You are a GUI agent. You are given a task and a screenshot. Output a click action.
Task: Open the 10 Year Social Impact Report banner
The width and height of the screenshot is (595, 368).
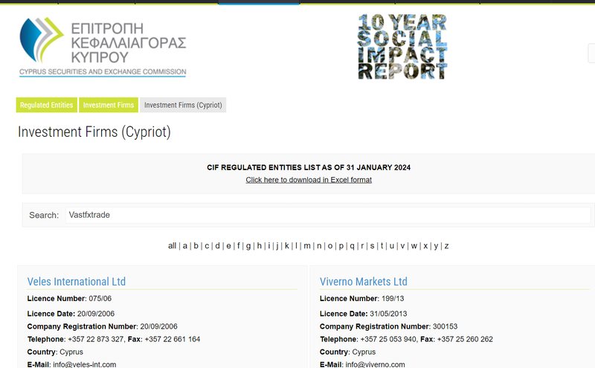pos(402,47)
